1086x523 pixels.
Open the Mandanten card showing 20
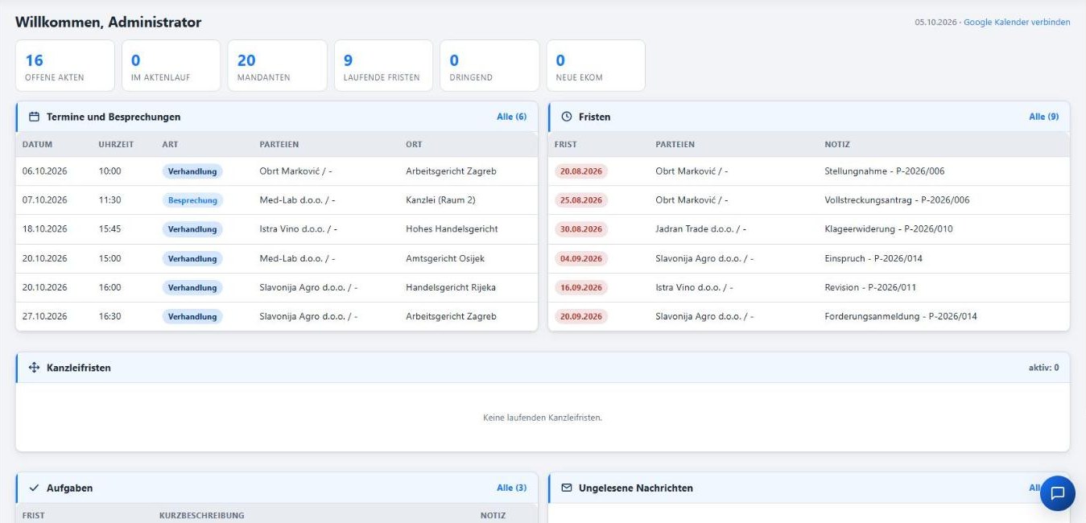[x=277, y=66]
